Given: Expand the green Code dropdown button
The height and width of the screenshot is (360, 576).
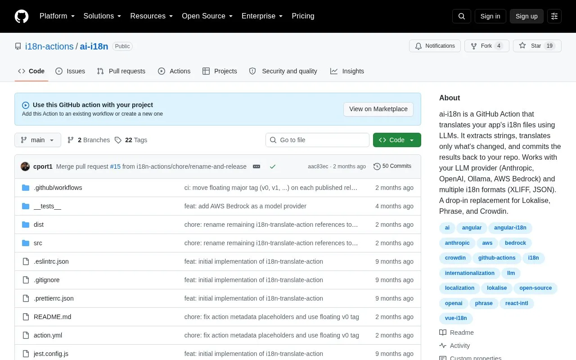Looking at the screenshot, I should tap(397, 140).
